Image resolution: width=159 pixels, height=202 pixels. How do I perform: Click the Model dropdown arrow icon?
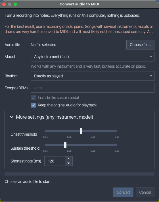point(151,57)
